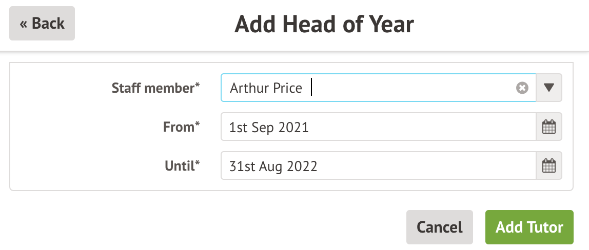The width and height of the screenshot is (589, 250).
Task: Click the '31st Aug 2022' date text
Action: (x=273, y=166)
